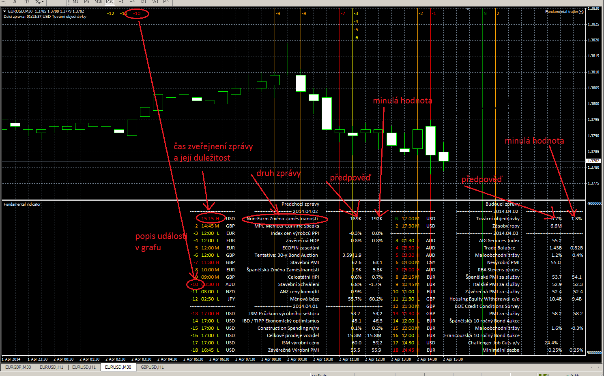The image size is (604, 376).
Task: Click 'ECOFIN zasedání' news row
Action: pos(301,248)
